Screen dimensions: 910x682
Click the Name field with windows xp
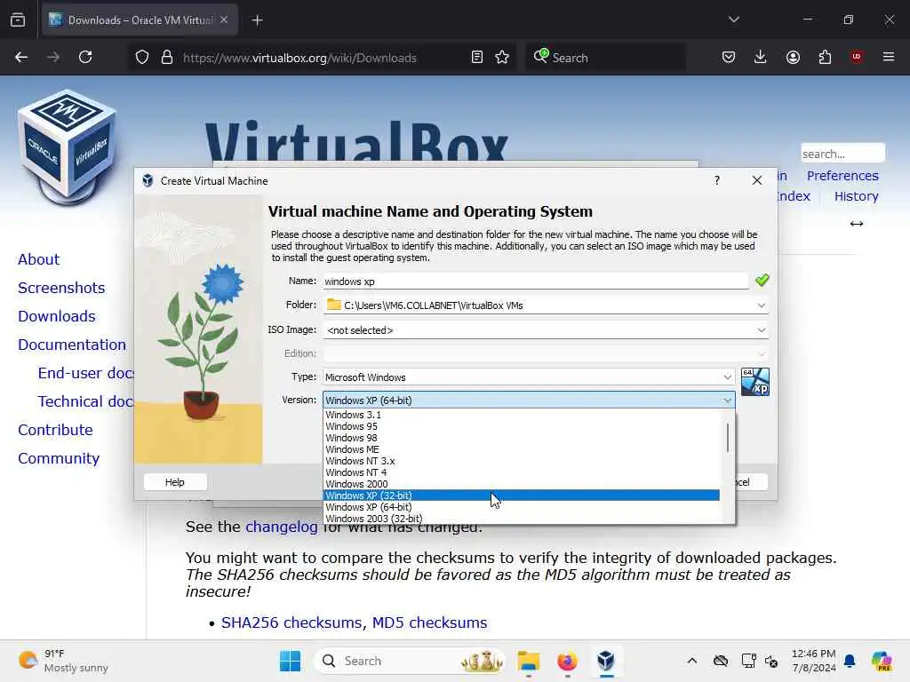click(x=536, y=282)
